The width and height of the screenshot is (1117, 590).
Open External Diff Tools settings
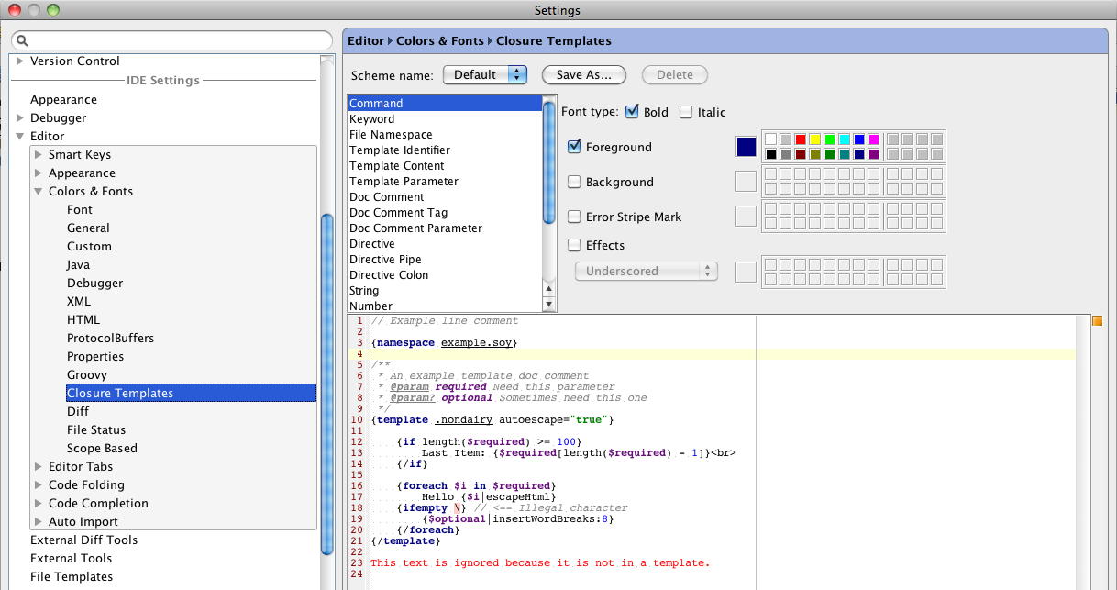83,540
